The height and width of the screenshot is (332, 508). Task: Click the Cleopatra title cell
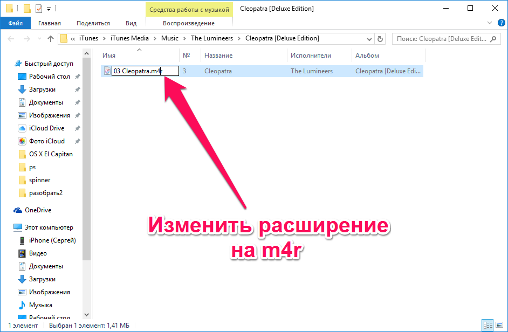(218, 71)
